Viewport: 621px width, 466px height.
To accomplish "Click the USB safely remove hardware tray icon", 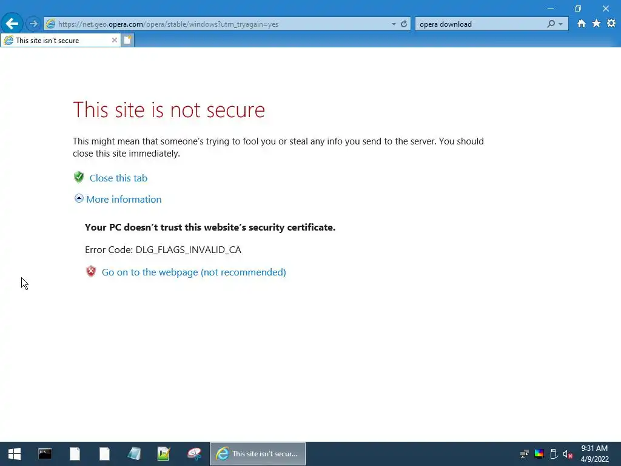I will pos(554,454).
